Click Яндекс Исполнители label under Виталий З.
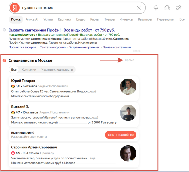The image size is (189, 172). pyautogui.click(x=54, y=112)
